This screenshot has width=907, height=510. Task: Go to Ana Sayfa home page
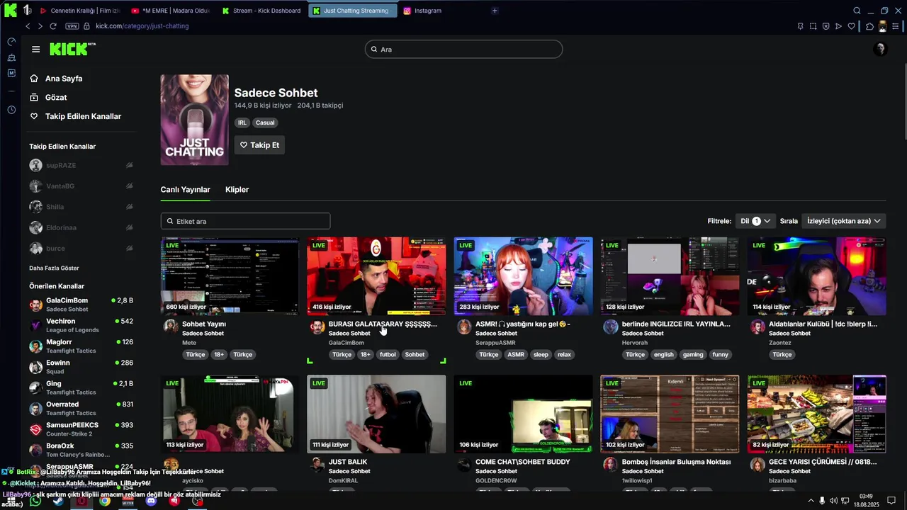tap(64, 79)
